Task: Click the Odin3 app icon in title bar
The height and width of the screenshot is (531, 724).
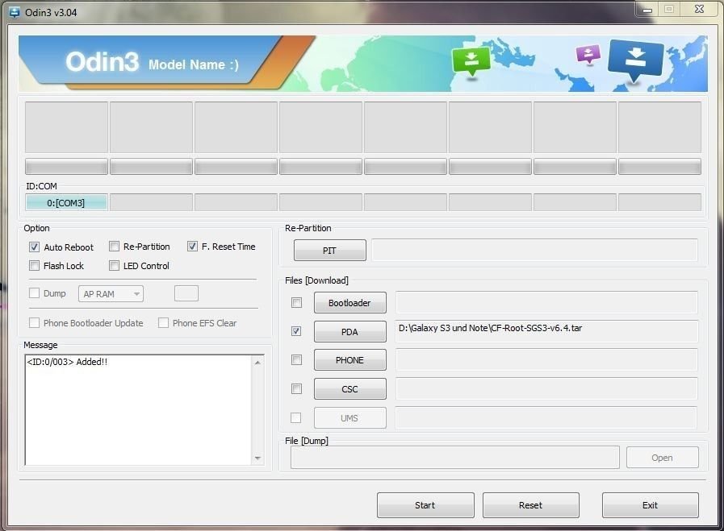Action: pyautogui.click(x=15, y=12)
